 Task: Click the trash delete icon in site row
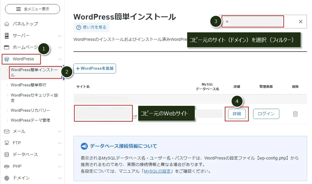[x=295, y=114]
